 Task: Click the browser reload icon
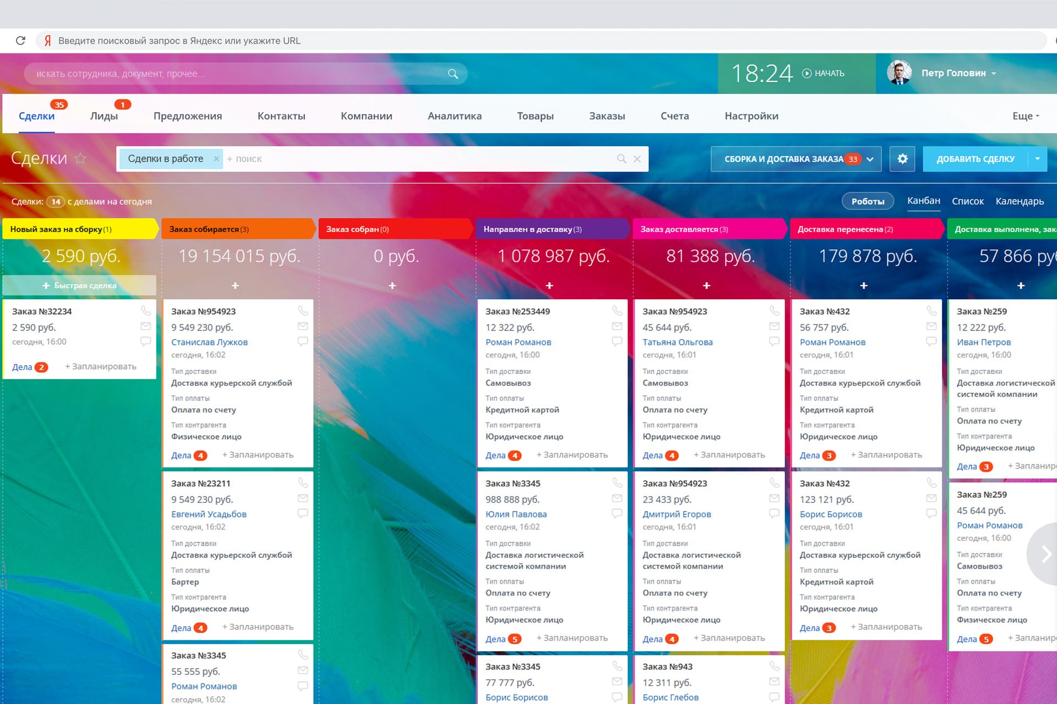[x=21, y=41]
